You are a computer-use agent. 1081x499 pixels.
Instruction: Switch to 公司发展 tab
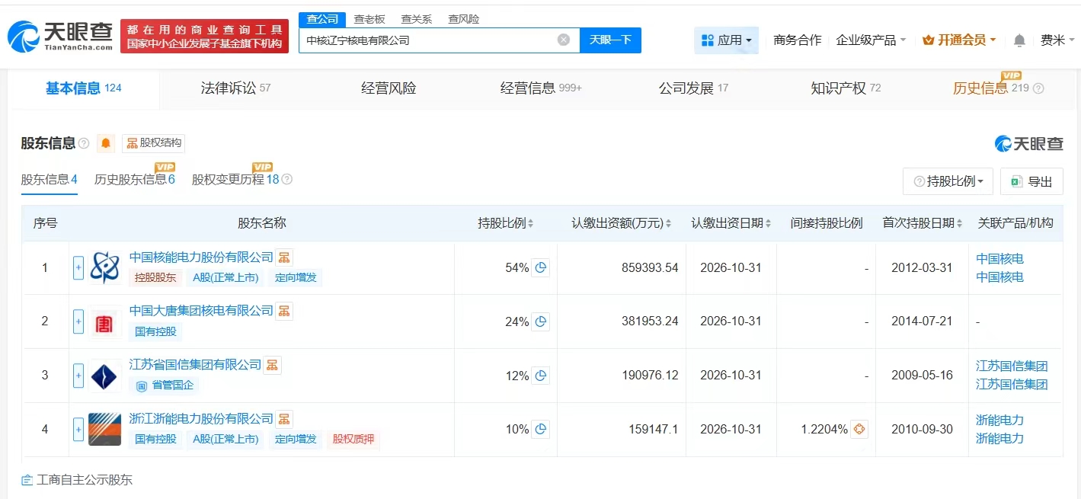click(693, 88)
